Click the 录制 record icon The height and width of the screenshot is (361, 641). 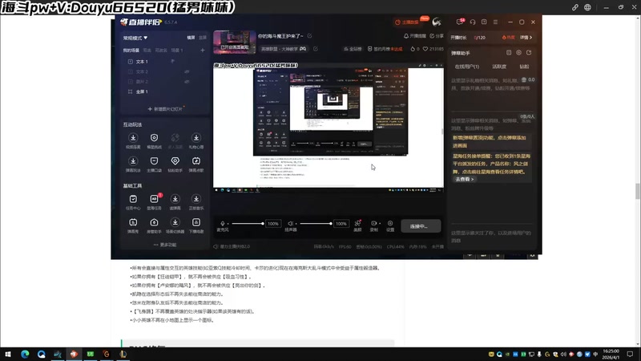pyautogui.click(x=373, y=224)
